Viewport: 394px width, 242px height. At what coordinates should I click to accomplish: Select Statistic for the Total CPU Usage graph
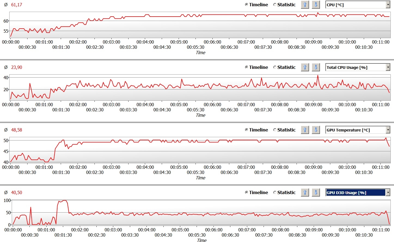point(285,67)
